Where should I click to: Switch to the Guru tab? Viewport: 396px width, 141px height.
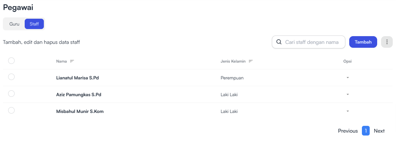[14, 24]
